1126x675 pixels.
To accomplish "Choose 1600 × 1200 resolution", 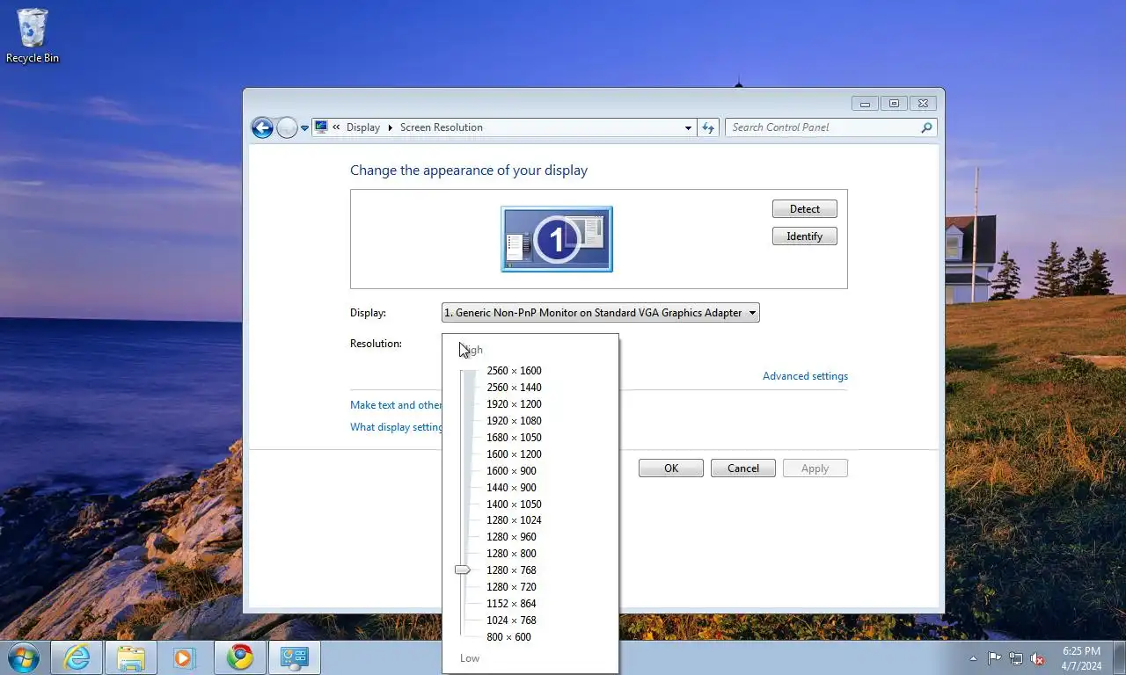I will coord(514,454).
